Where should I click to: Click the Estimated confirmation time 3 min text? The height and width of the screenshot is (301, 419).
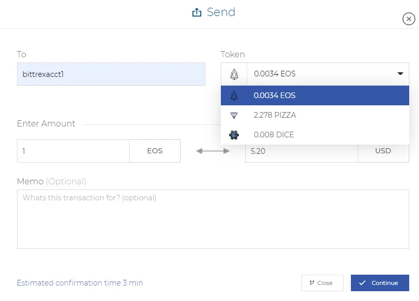80,283
